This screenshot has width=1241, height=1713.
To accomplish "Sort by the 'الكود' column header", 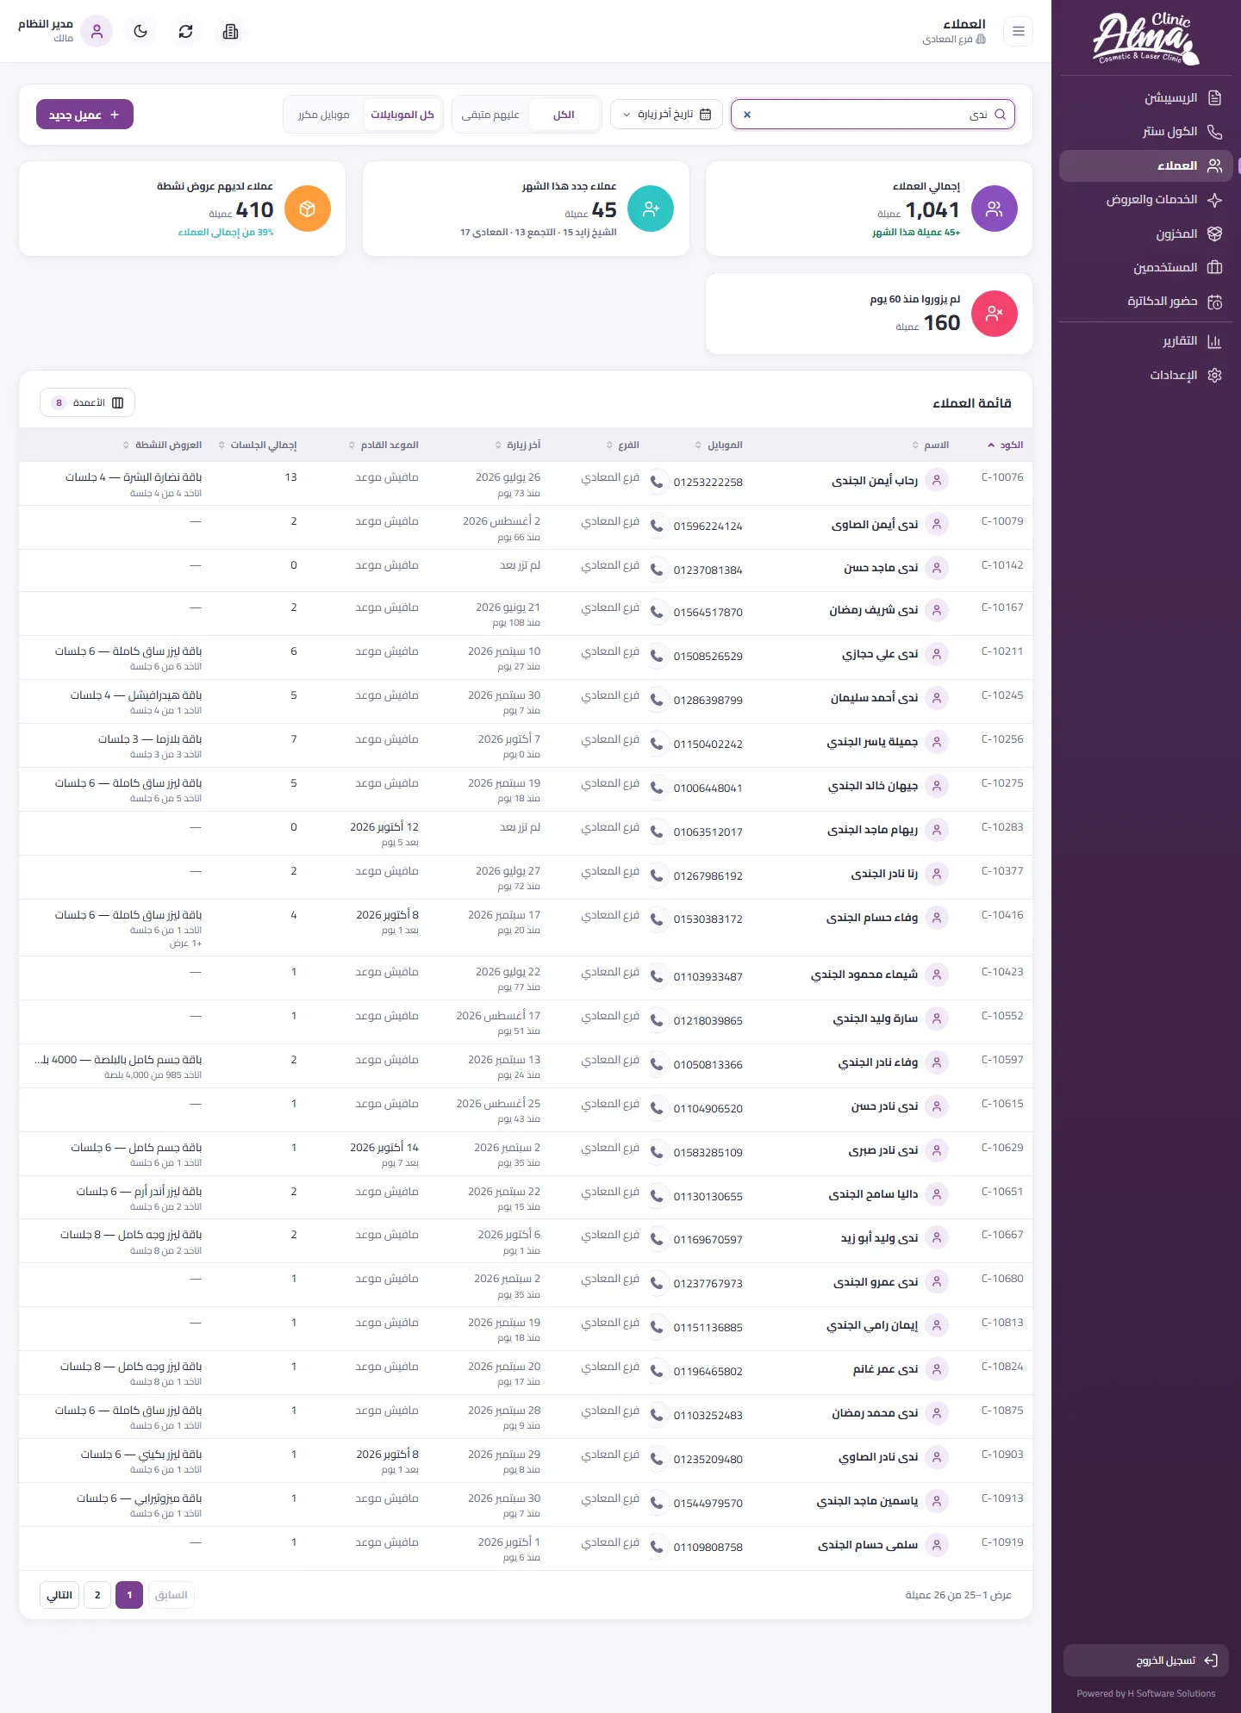I will (1006, 445).
